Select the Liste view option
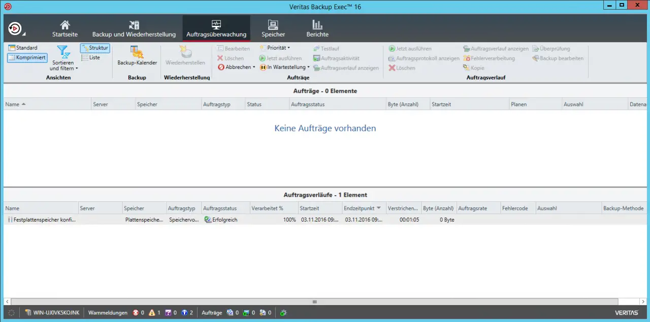This screenshot has width=650, height=322. (91, 57)
